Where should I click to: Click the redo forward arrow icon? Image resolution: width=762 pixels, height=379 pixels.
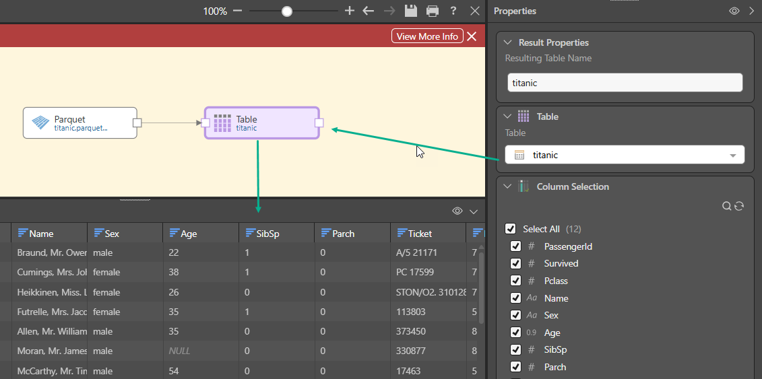(x=389, y=11)
